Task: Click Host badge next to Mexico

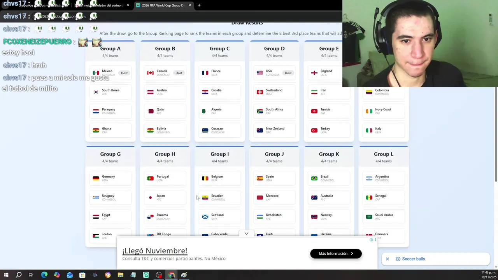Action: click(x=124, y=73)
